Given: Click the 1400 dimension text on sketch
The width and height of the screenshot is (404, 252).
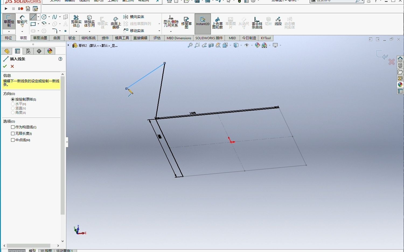Looking at the screenshot, I should (x=193, y=113).
